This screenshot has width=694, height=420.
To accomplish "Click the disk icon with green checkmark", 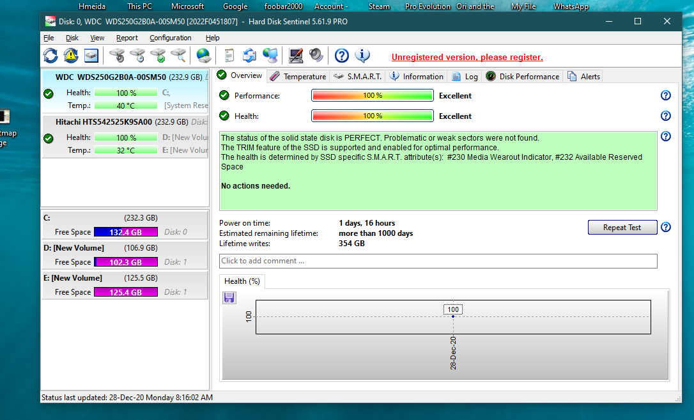I will pos(158,56).
